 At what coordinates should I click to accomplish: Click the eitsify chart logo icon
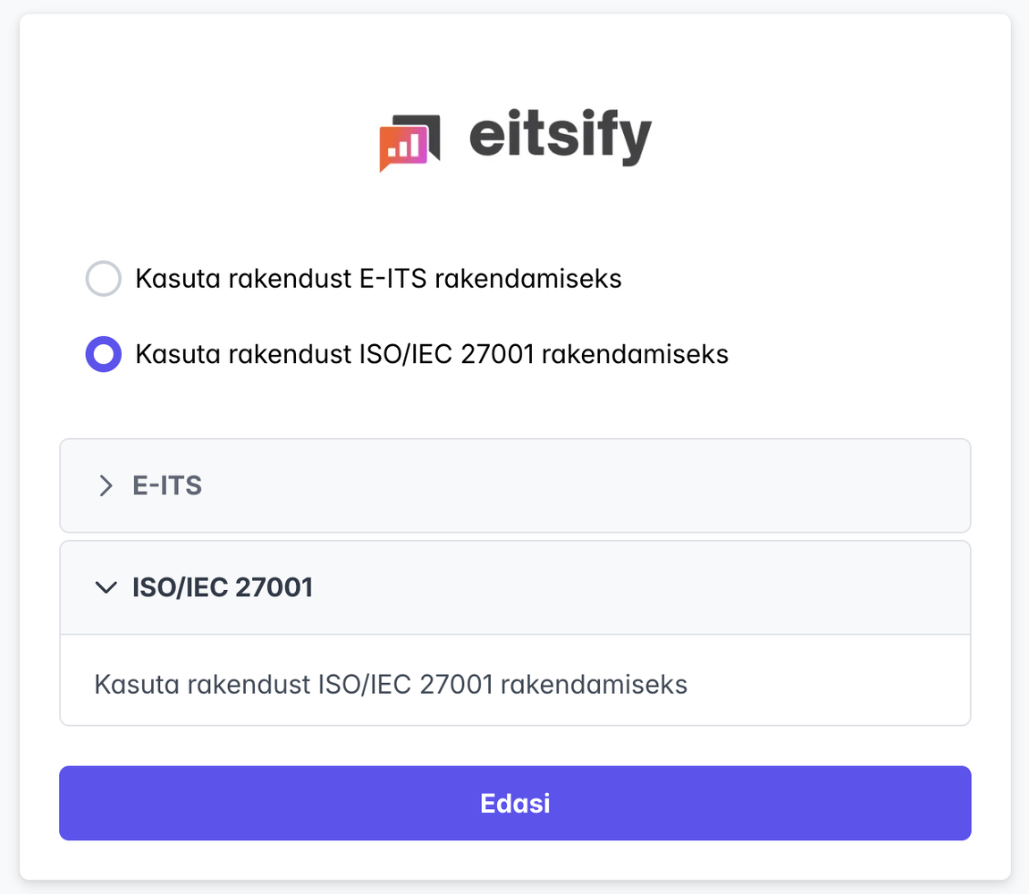409,143
